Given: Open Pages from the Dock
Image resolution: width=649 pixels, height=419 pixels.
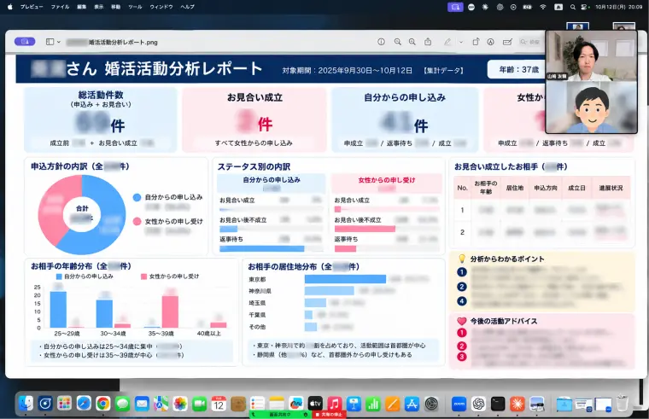Looking at the screenshot, I should (x=392, y=404).
